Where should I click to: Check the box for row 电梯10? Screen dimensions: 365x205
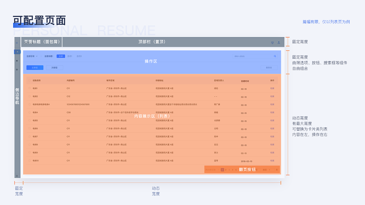click(29, 161)
